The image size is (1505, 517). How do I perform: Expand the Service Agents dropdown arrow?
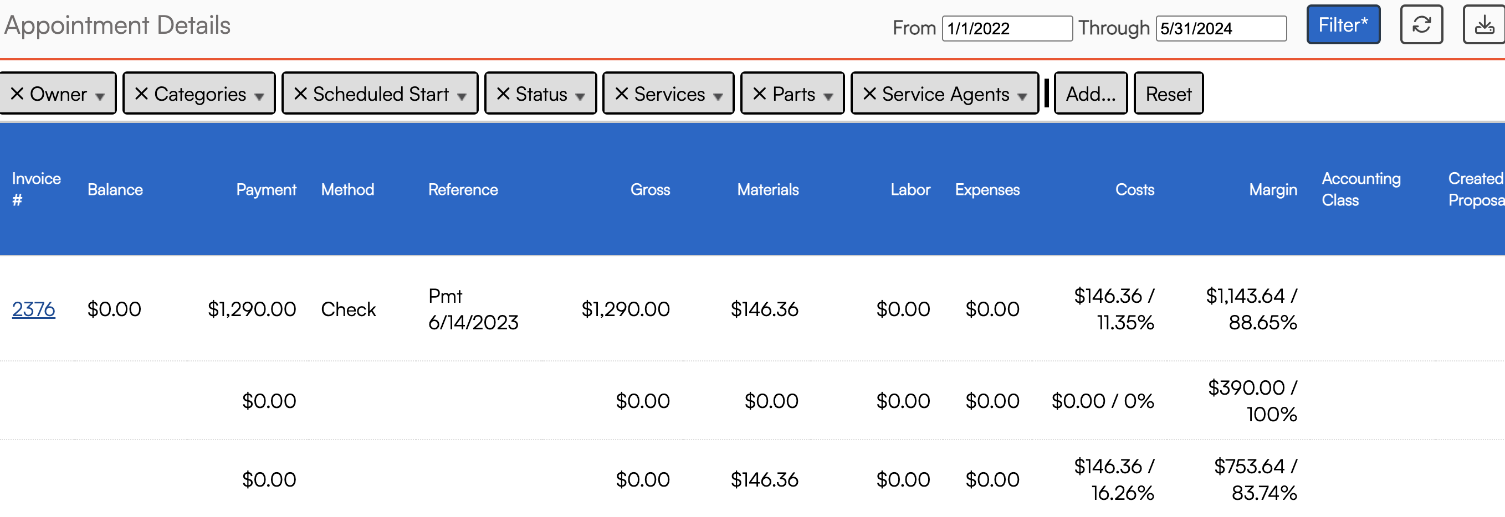click(x=1022, y=96)
